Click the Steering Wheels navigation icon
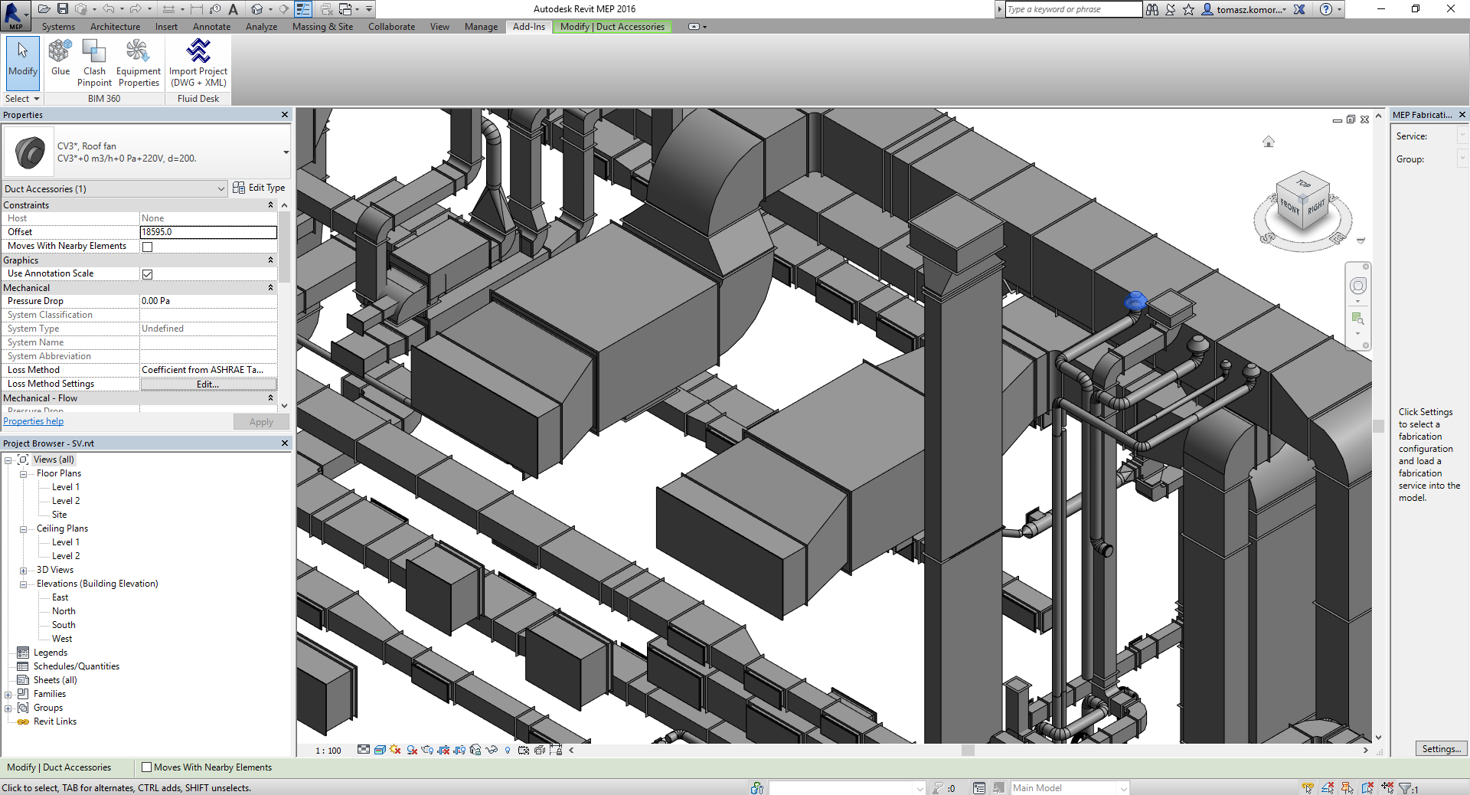 coord(1357,286)
